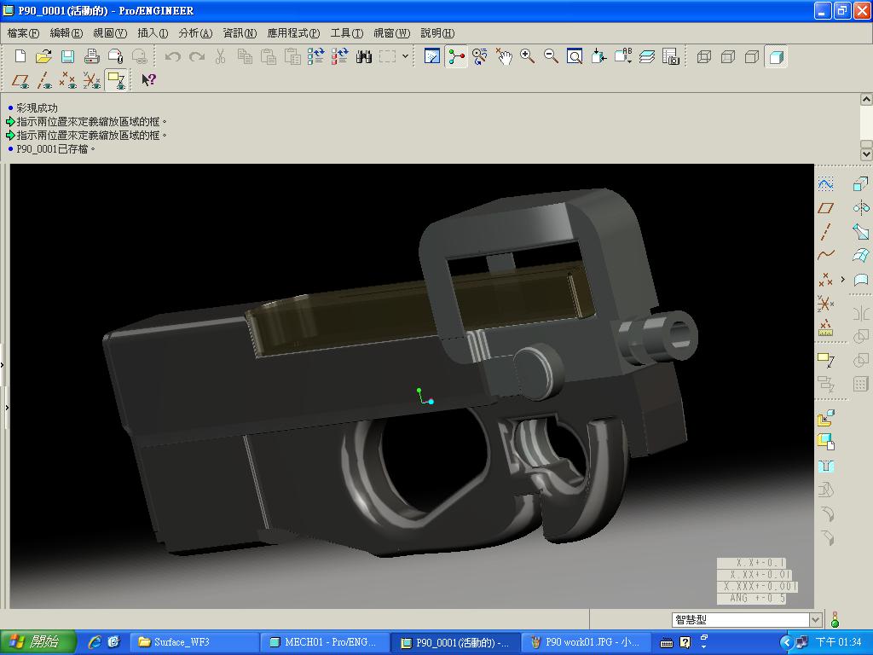Toggle datum points display
Viewport: 873px width, 655px height.
pos(68,80)
